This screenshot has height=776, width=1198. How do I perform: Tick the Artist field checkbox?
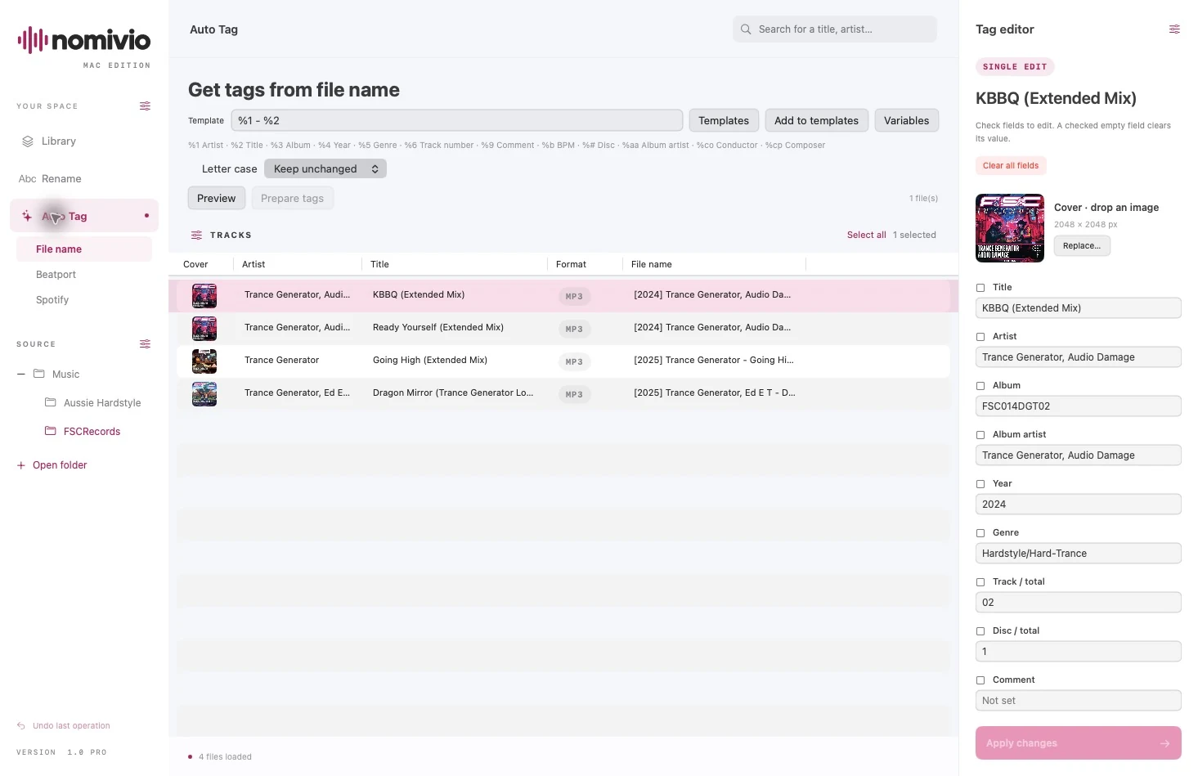(980, 337)
